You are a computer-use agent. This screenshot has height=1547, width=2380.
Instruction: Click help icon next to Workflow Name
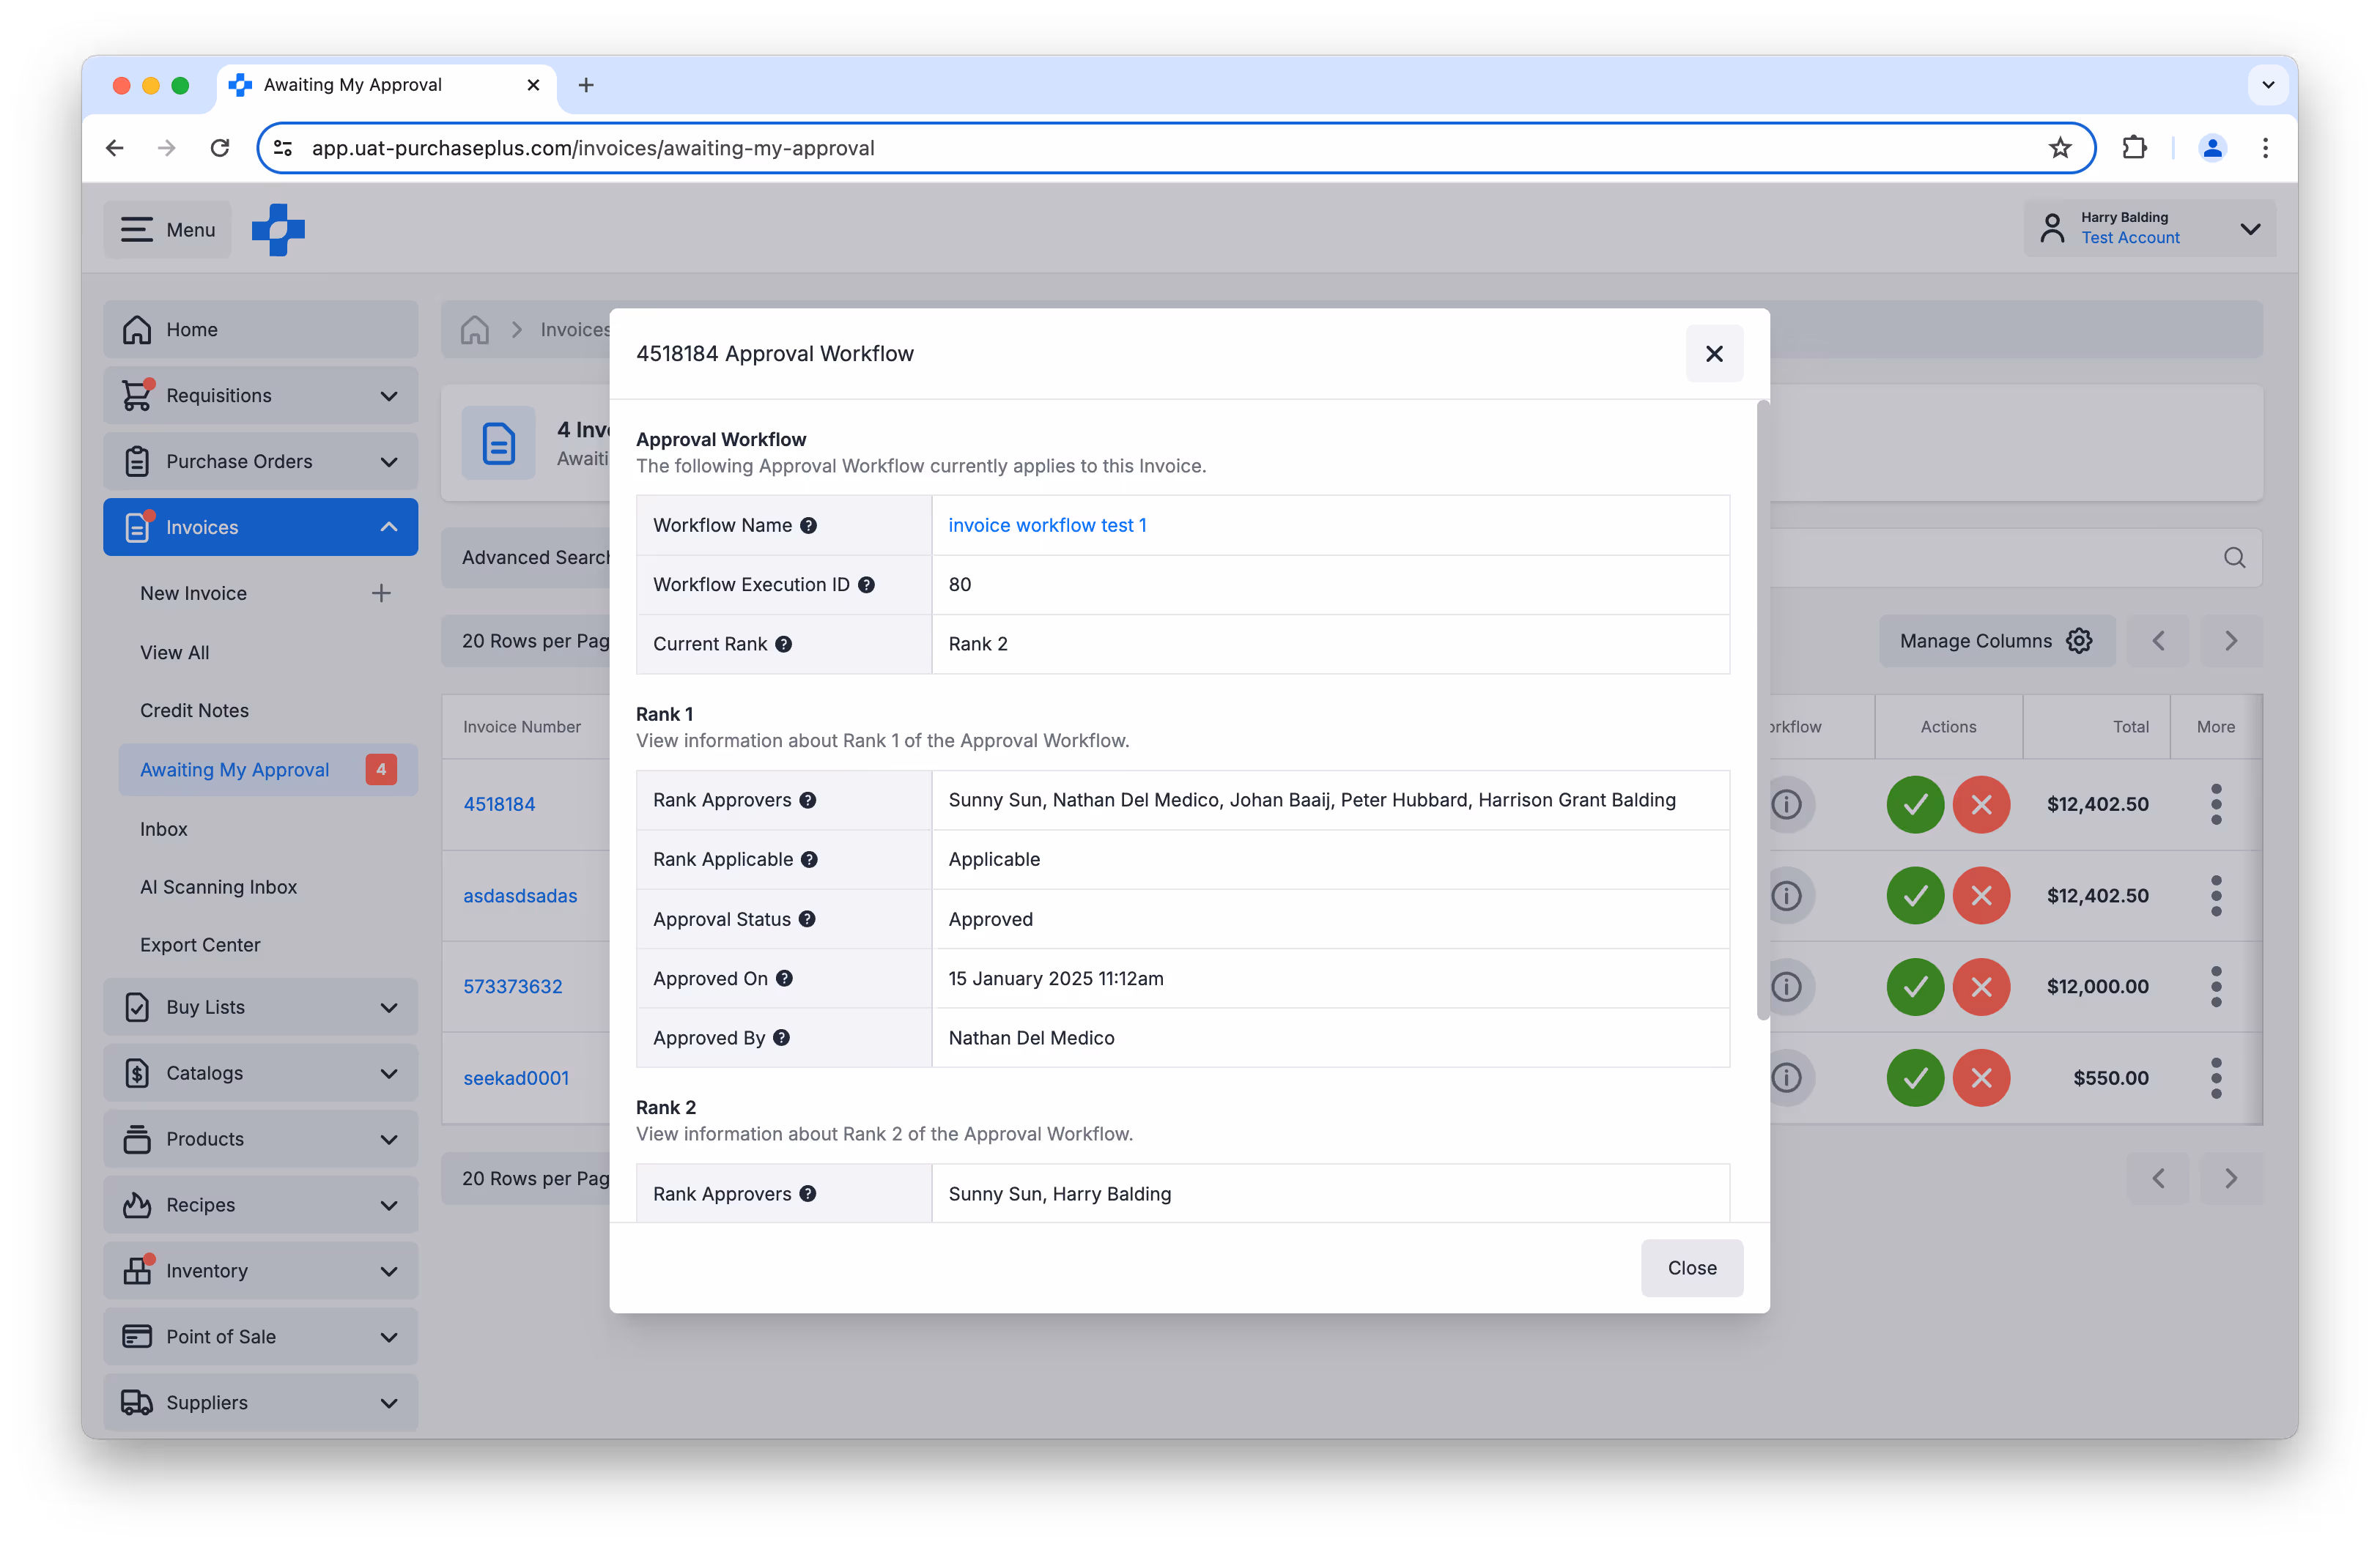coord(808,526)
